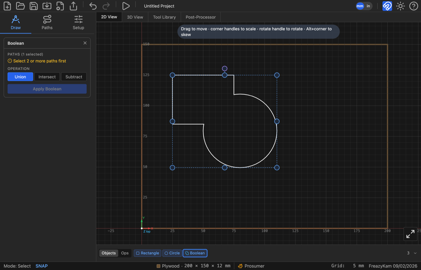
Task: Select the Intersect operation
Action: [x=47, y=77]
